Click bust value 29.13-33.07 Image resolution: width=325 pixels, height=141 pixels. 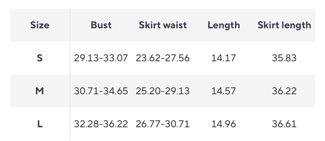coord(101,58)
